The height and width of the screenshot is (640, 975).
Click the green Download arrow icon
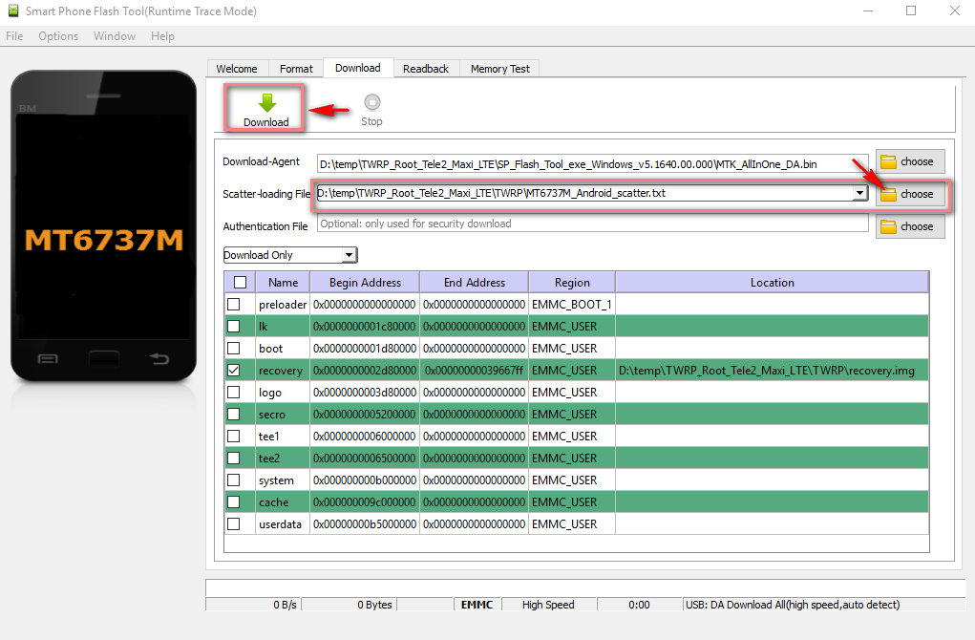pyautogui.click(x=266, y=102)
